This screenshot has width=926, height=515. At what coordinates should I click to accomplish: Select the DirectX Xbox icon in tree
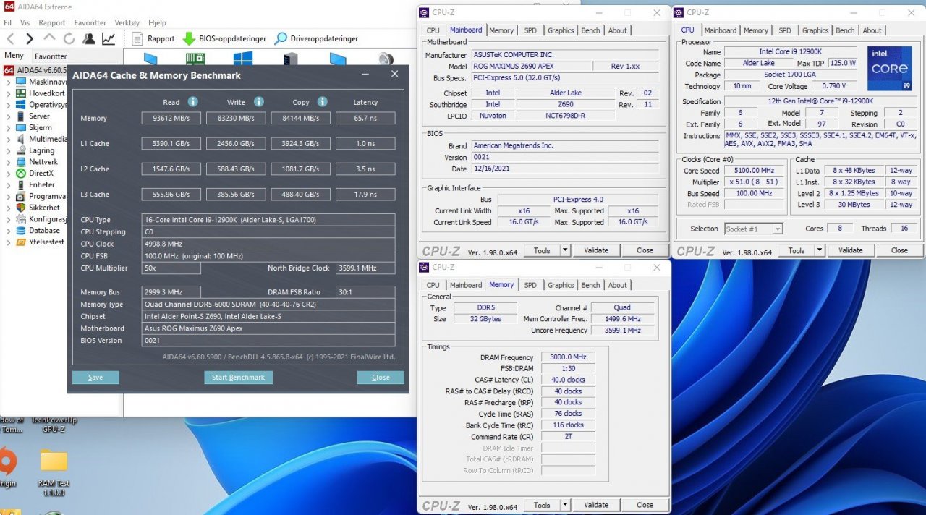tap(20, 173)
